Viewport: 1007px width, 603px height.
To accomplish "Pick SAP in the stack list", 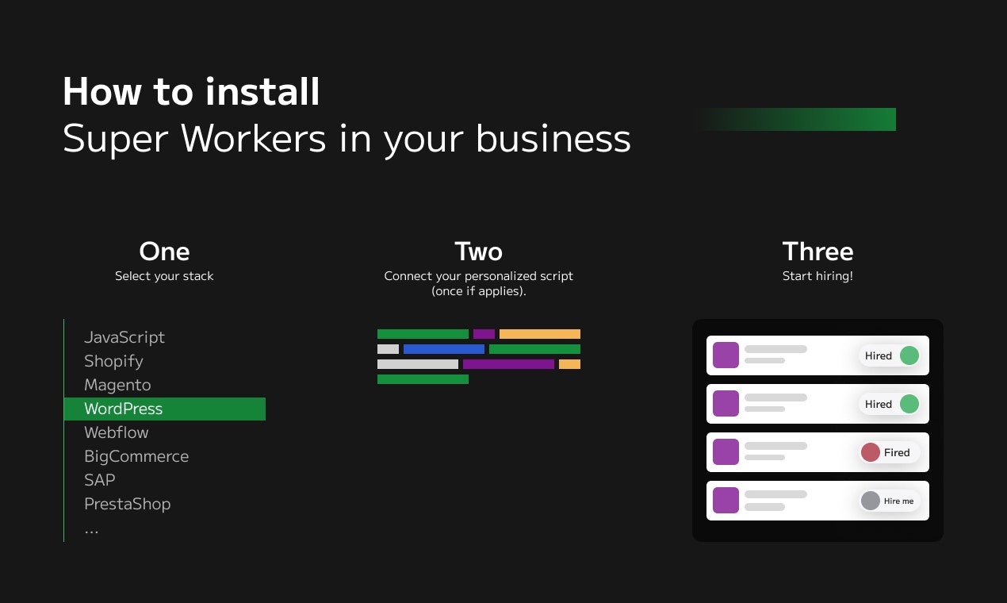I will click(x=100, y=480).
